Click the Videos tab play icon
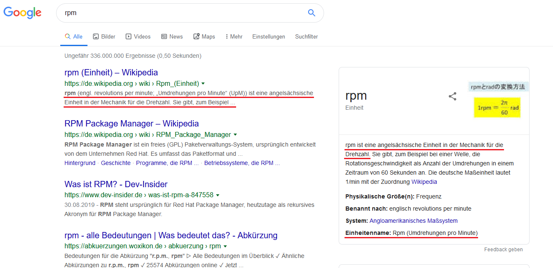 pyautogui.click(x=129, y=37)
